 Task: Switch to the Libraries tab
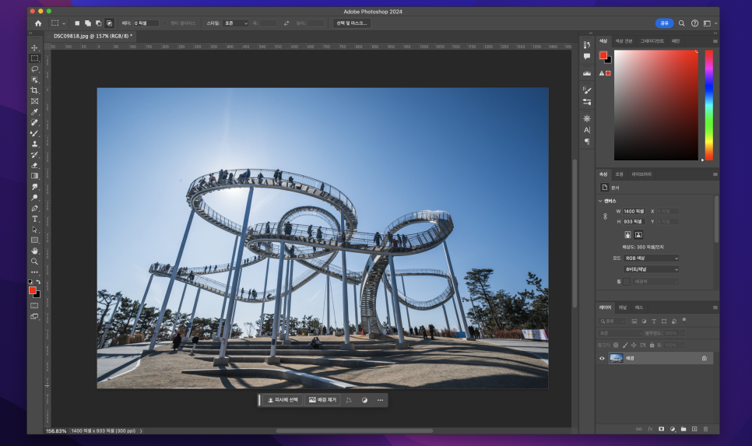coord(641,174)
